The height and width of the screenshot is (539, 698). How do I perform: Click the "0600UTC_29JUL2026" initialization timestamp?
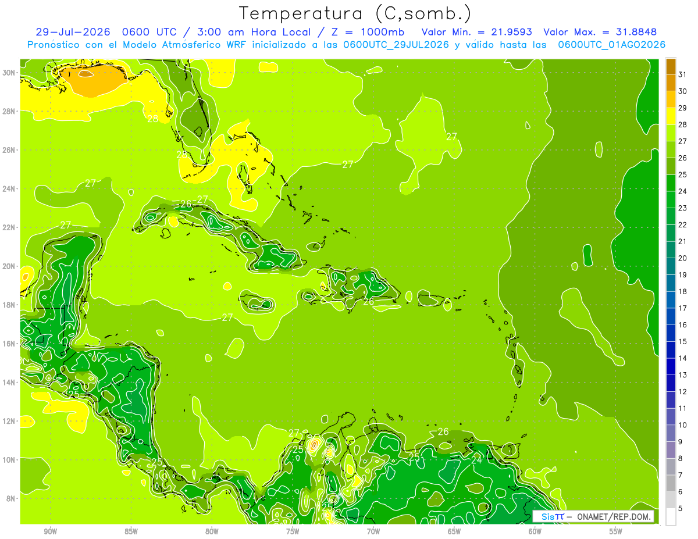(396, 45)
